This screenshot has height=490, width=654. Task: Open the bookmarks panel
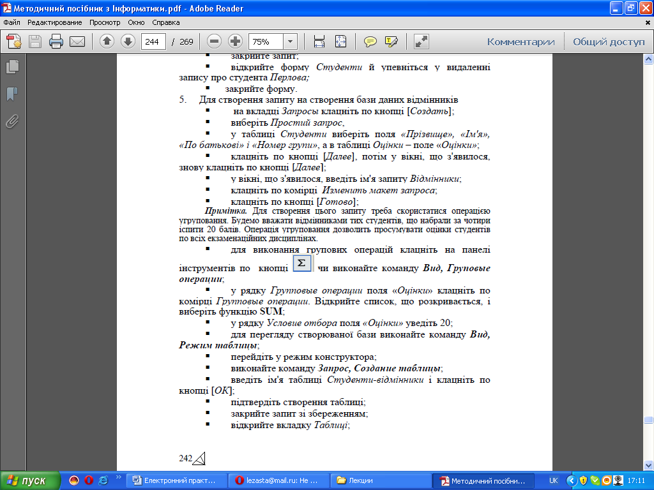click(12, 94)
